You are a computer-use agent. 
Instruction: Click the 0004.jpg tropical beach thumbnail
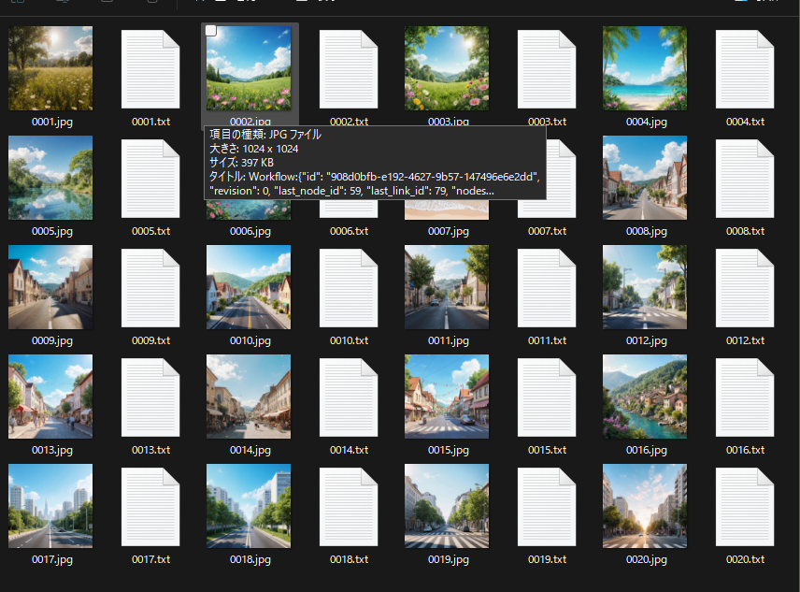[645, 68]
